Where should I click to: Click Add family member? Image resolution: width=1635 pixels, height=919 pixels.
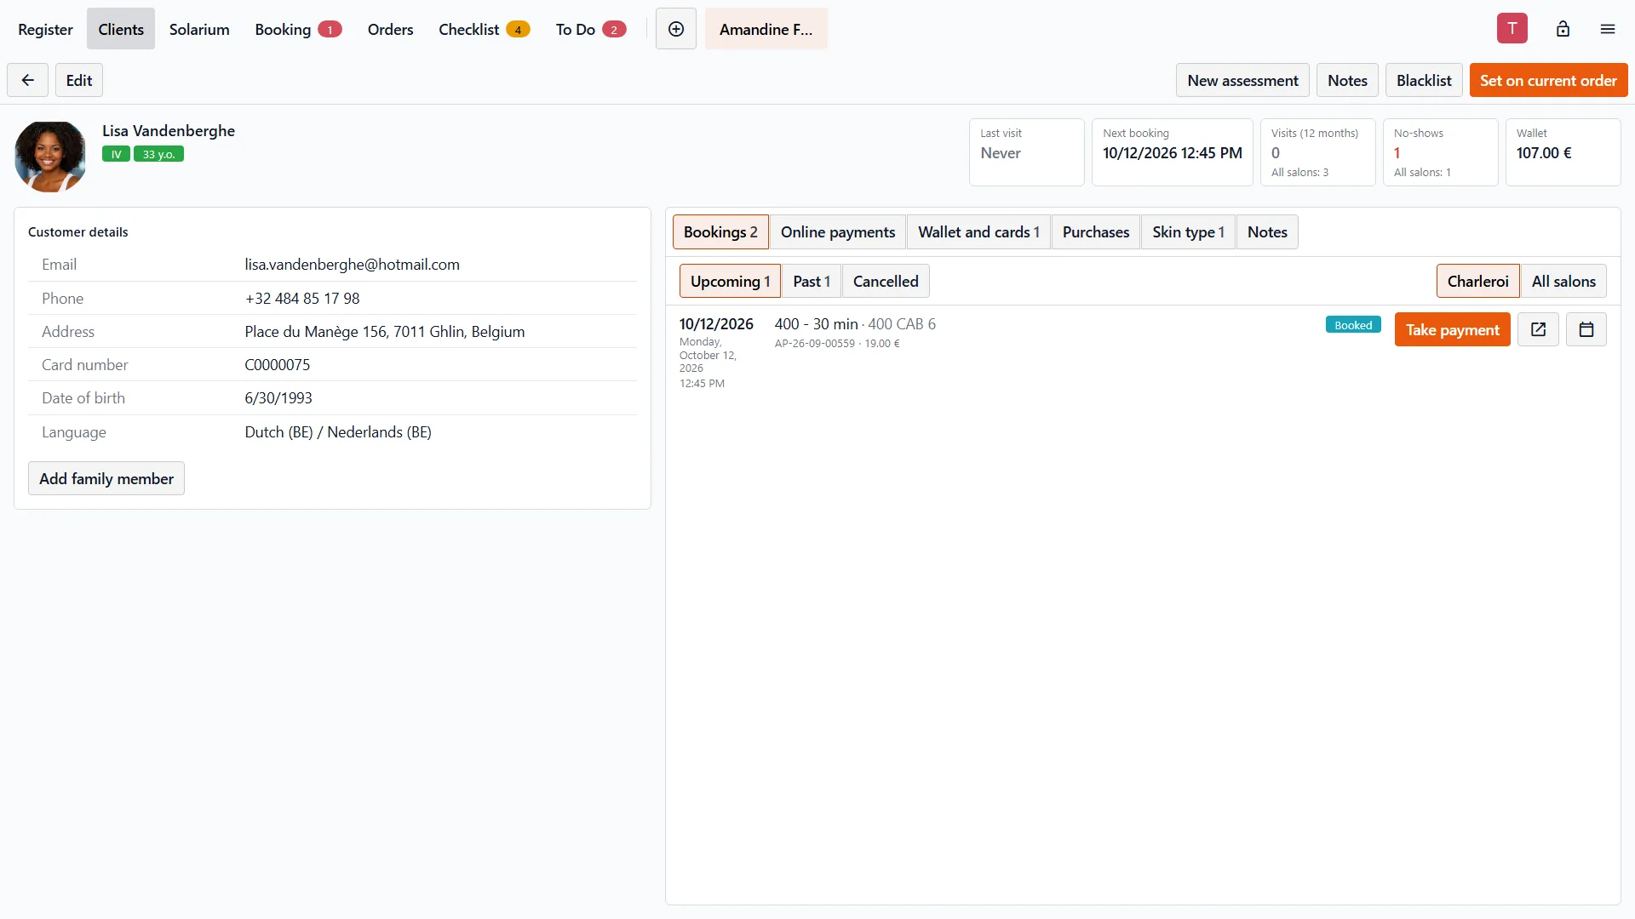pyautogui.click(x=106, y=478)
